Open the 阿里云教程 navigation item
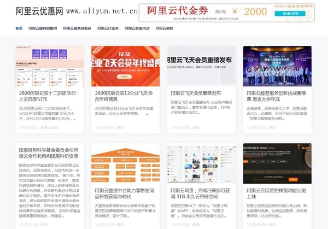The height and width of the screenshot is (229, 328). pyautogui.click(x=165, y=28)
